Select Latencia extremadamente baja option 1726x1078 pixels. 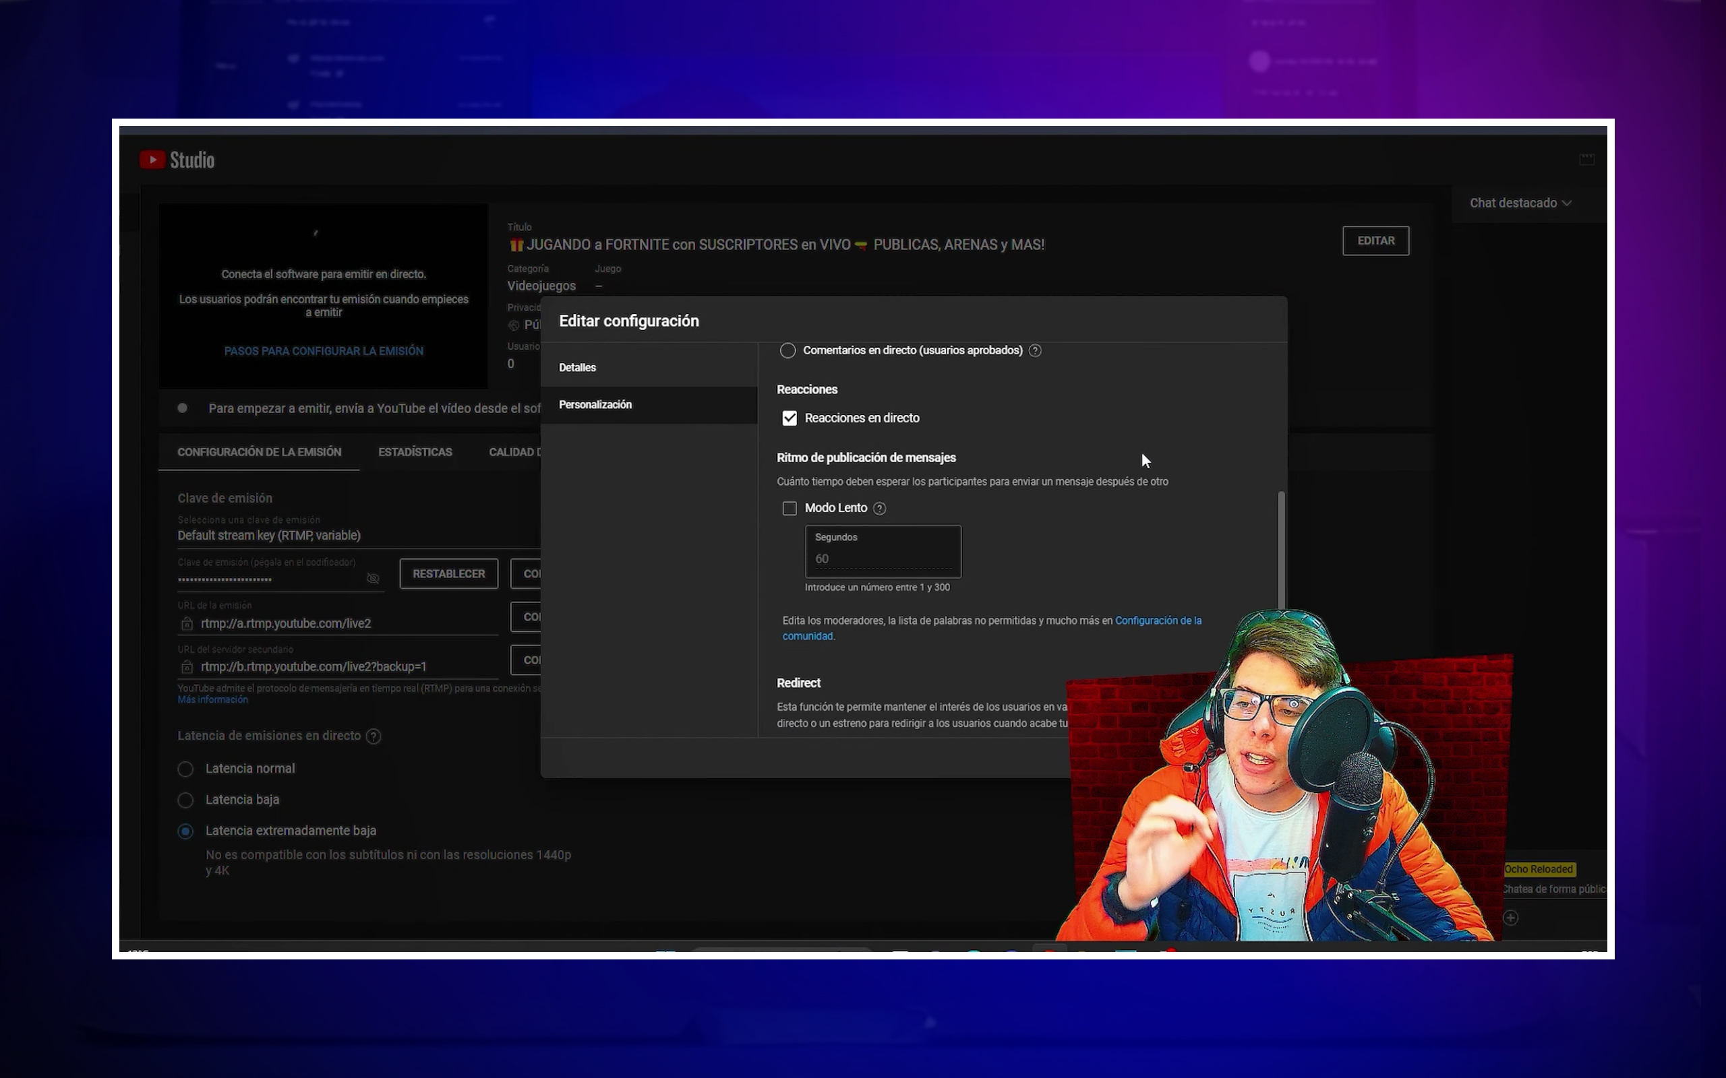pyautogui.click(x=185, y=831)
